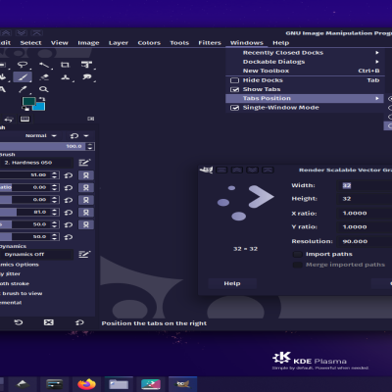Restore tool preset at panel bottom
392x392 pixels.
point(19,322)
